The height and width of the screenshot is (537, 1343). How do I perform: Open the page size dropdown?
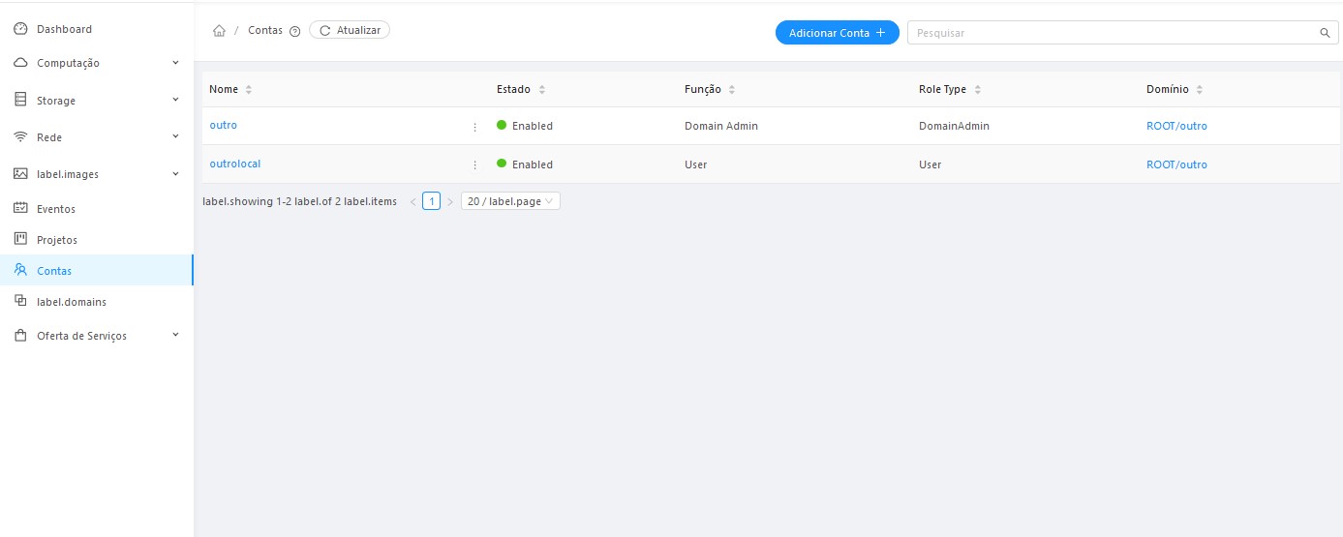(x=510, y=201)
